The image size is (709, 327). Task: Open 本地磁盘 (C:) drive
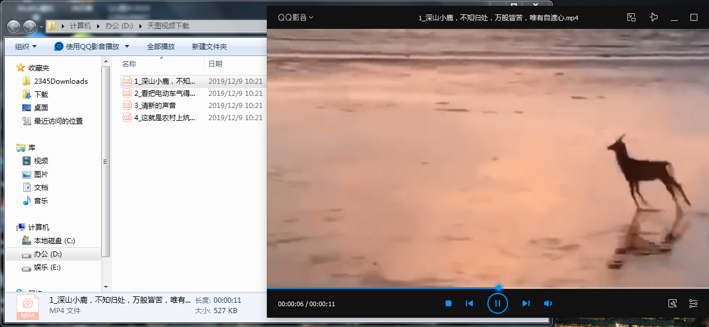coord(54,240)
